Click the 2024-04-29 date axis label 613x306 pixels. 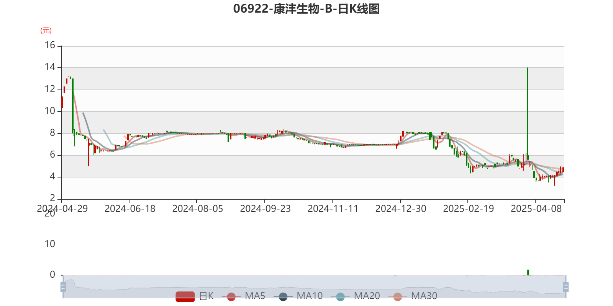62,208
